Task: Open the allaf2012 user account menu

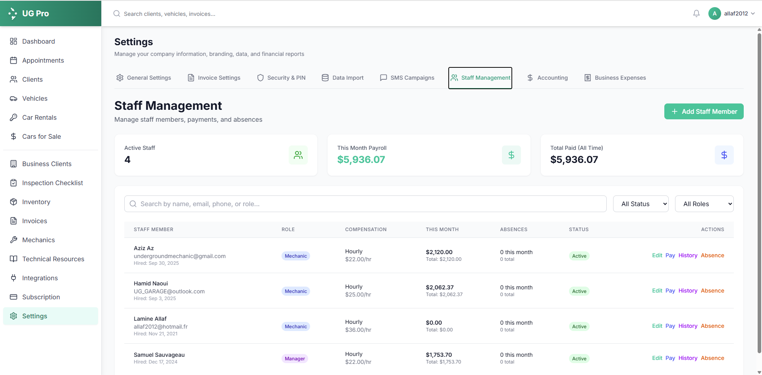Action: coord(732,13)
